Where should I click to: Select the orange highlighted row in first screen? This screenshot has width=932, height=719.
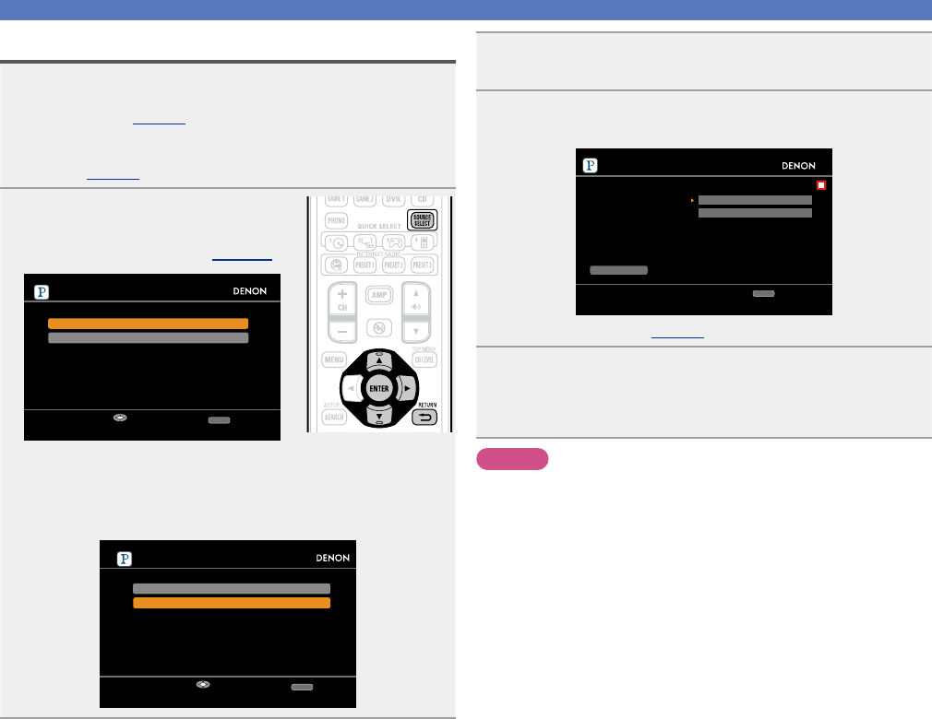(148, 324)
